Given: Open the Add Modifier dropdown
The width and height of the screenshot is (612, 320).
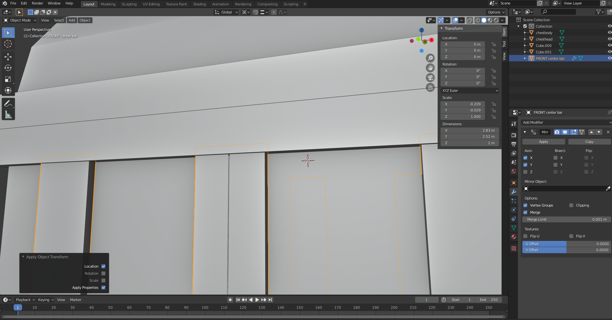Looking at the screenshot, I should (567, 122).
